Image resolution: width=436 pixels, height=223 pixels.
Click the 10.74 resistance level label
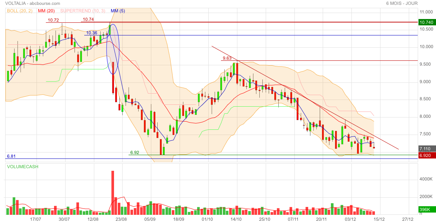point(88,19)
